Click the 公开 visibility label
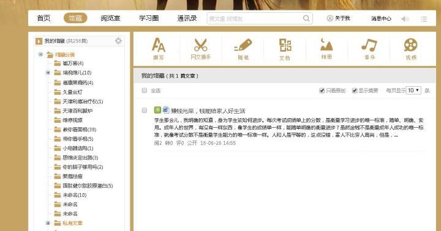Screen dimensions: 441x231 (x=192, y=143)
